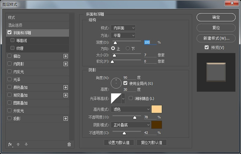Click the style preview thumbnail
Viewport: 241px width, 154px height.
[216, 72]
